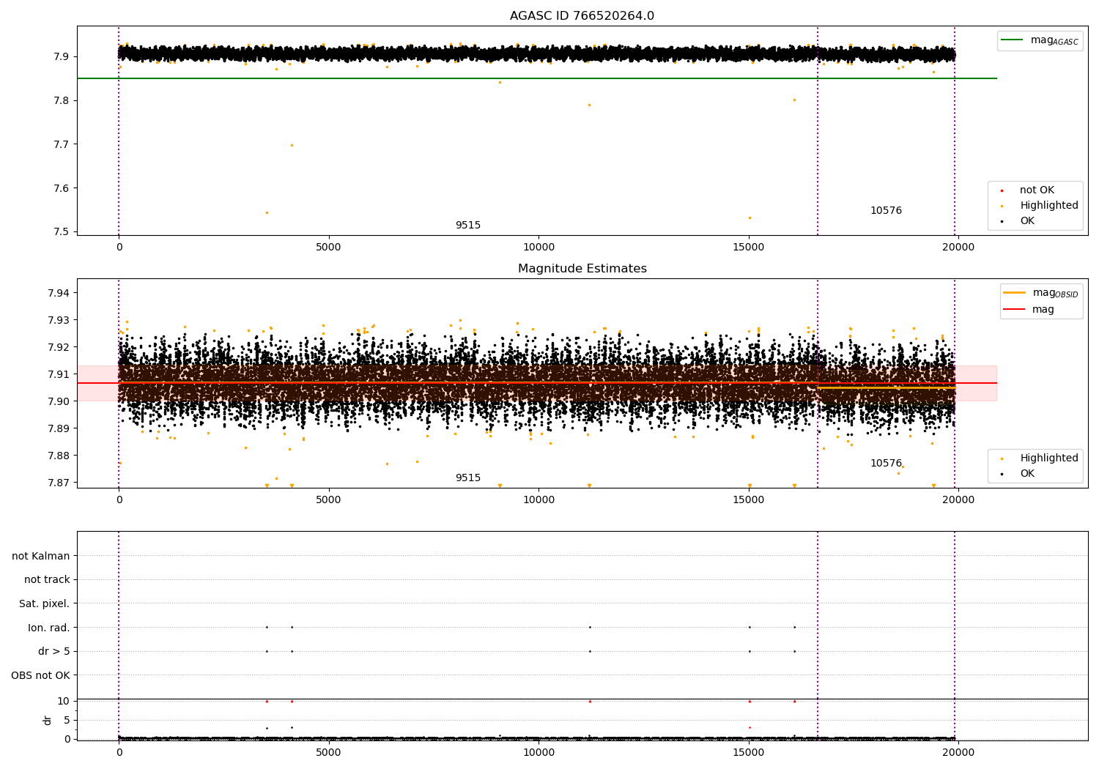Click the 'dr > 5' y-axis label
Image resolution: width=1099 pixels, height=769 pixels.
click(x=53, y=651)
